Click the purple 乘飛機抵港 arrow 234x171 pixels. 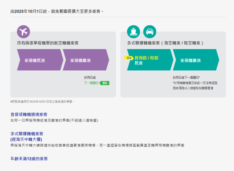(40, 60)
